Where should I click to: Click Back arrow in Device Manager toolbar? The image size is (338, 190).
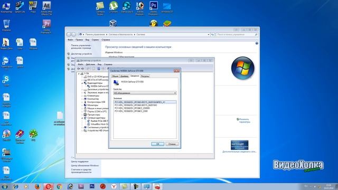click(x=79, y=69)
